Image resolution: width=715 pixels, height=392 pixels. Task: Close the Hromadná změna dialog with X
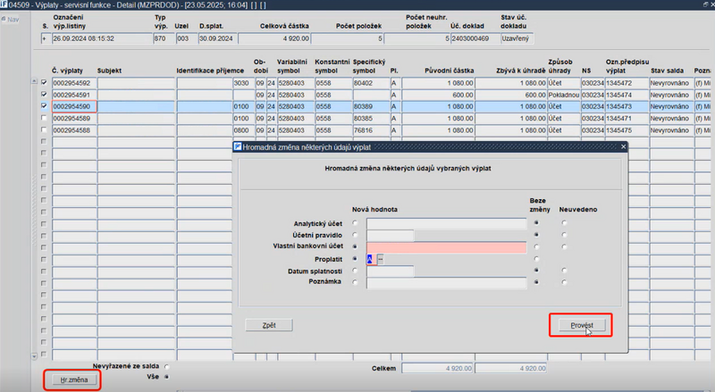pos(623,146)
